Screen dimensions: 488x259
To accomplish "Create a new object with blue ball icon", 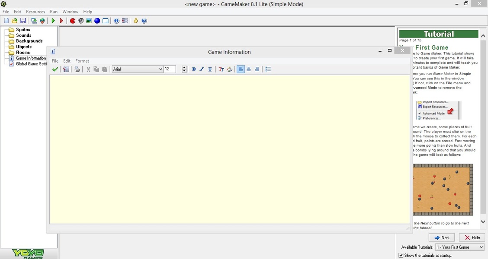I will point(97,21).
